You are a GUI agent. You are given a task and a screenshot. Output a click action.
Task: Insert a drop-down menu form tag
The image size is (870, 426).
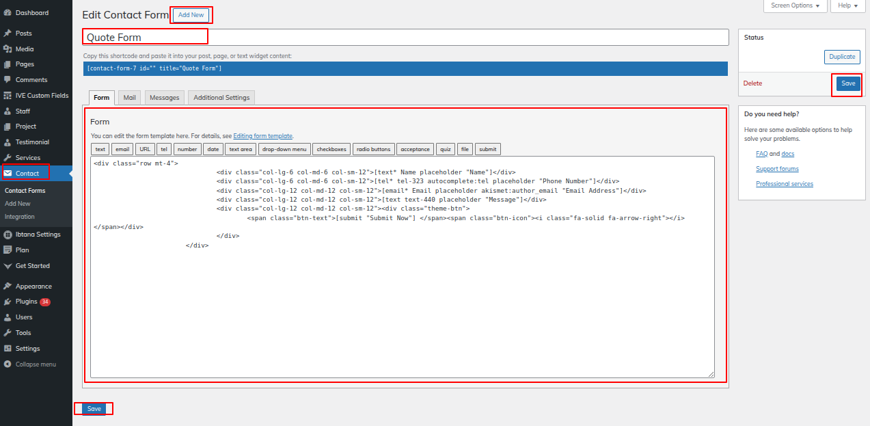click(284, 149)
